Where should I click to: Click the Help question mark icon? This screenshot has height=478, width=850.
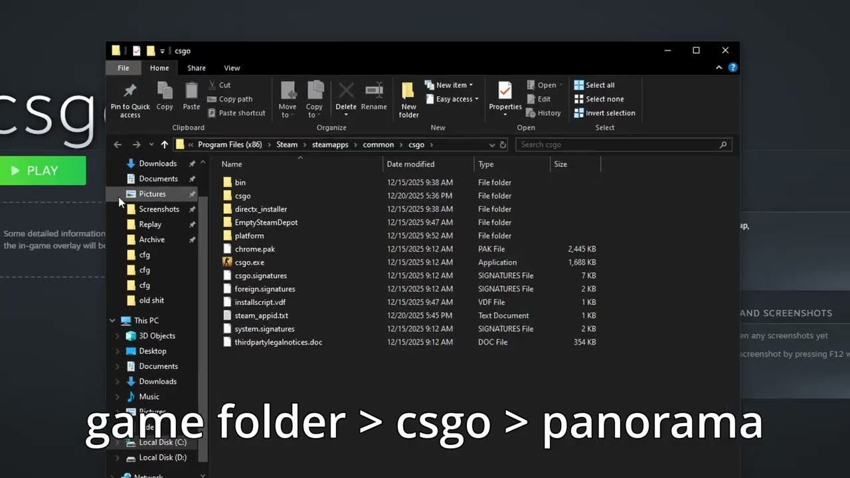(x=732, y=68)
